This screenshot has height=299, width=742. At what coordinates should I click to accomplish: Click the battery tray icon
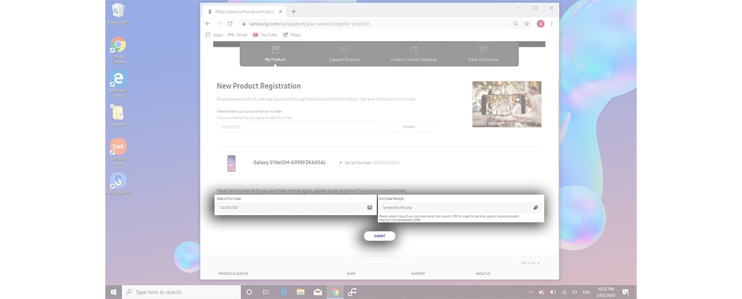[552, 293]
